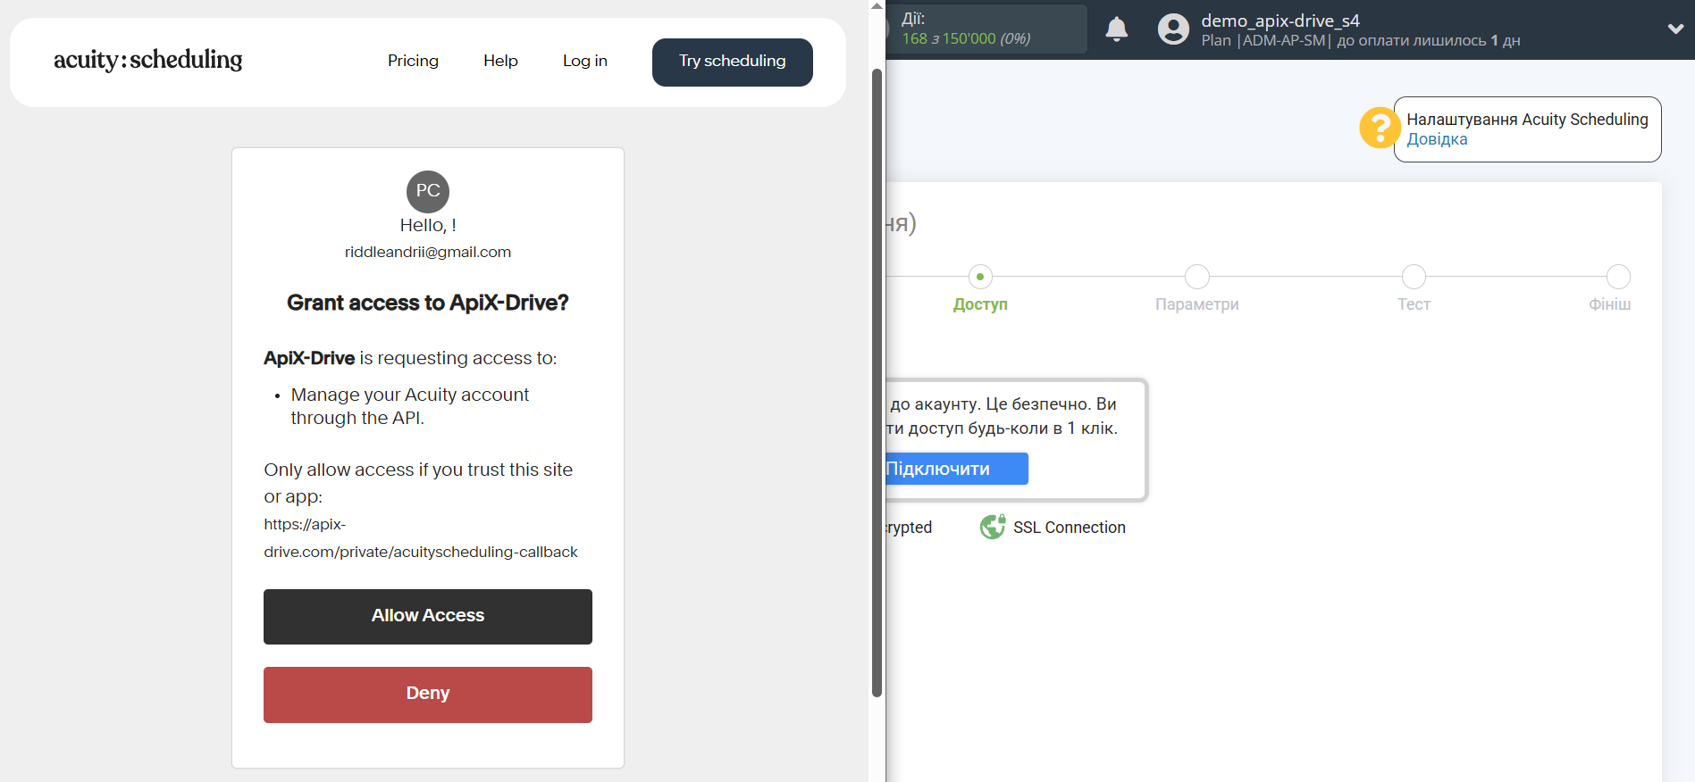Deny the access request
Screen dimensions: 1695x782
428,695
